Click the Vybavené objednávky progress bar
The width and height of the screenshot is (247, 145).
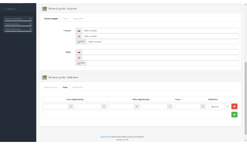pyautogui.click(x=18, y=21)
